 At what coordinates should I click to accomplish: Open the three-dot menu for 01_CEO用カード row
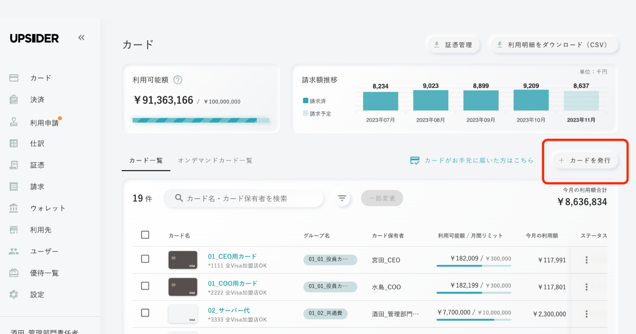pyautogui.click(x=586, y=260)
